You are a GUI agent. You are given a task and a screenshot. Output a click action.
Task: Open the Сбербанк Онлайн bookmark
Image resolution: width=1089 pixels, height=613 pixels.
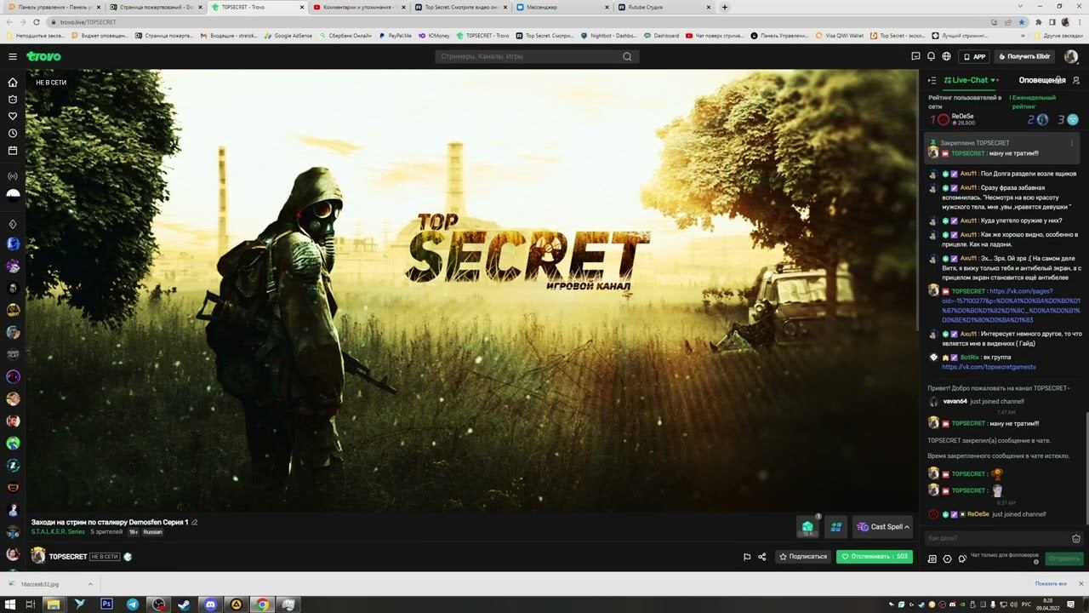345,36
